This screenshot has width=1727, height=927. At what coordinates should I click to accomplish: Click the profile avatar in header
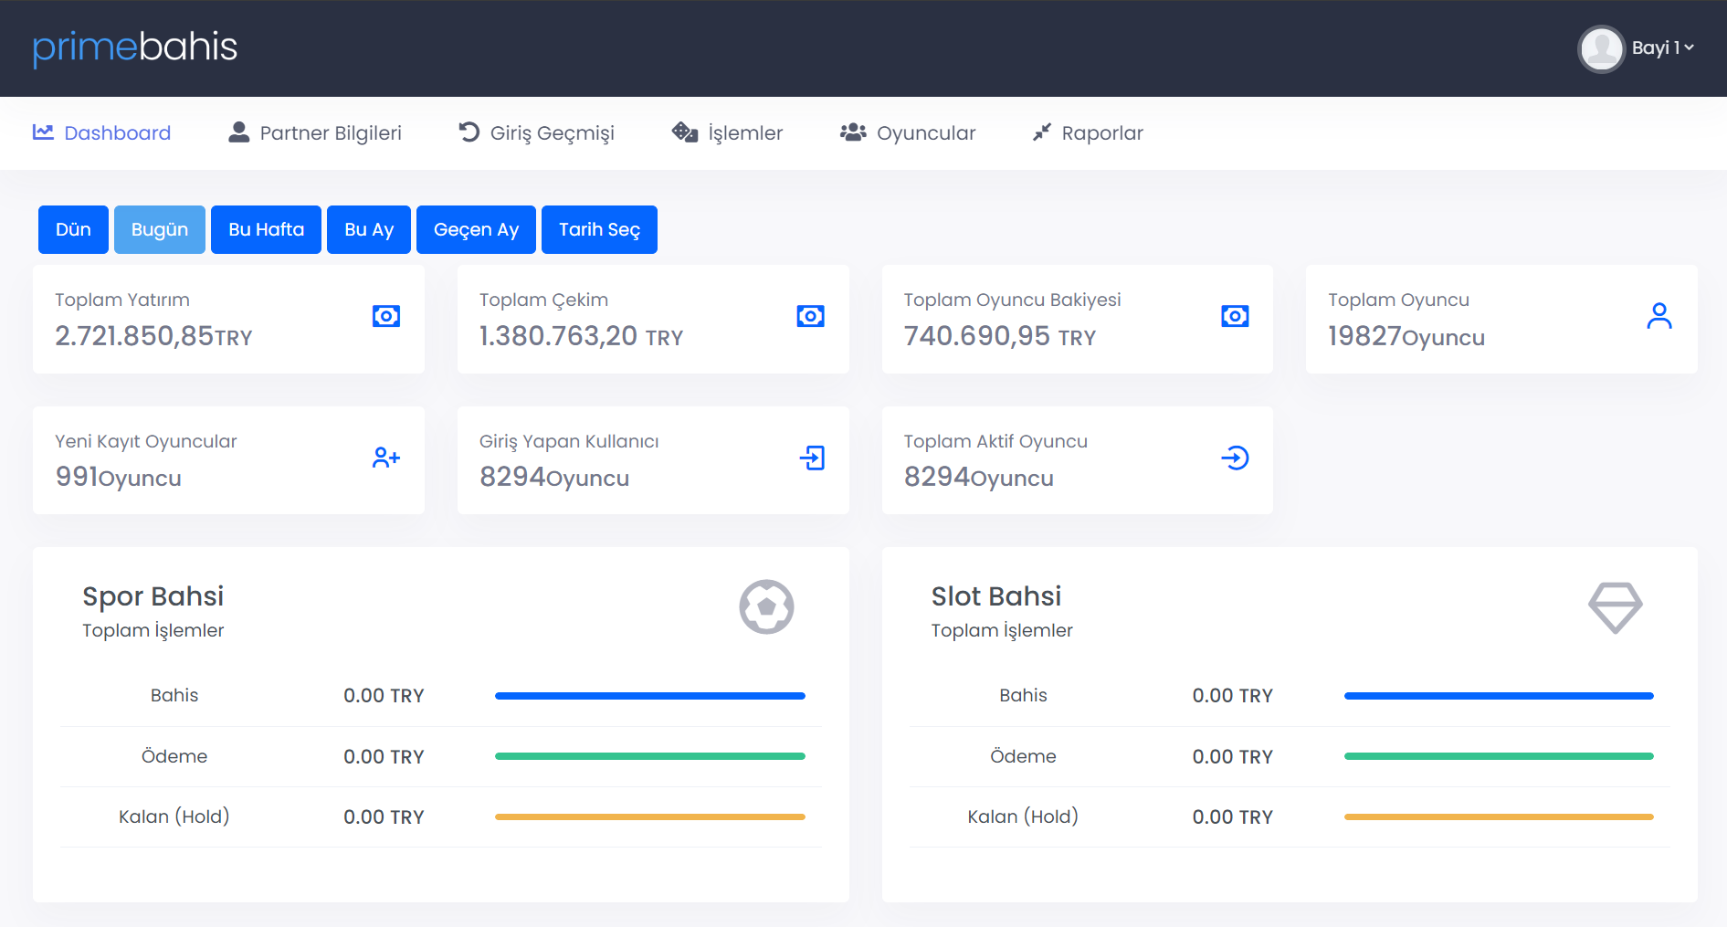coord(1601,48)
